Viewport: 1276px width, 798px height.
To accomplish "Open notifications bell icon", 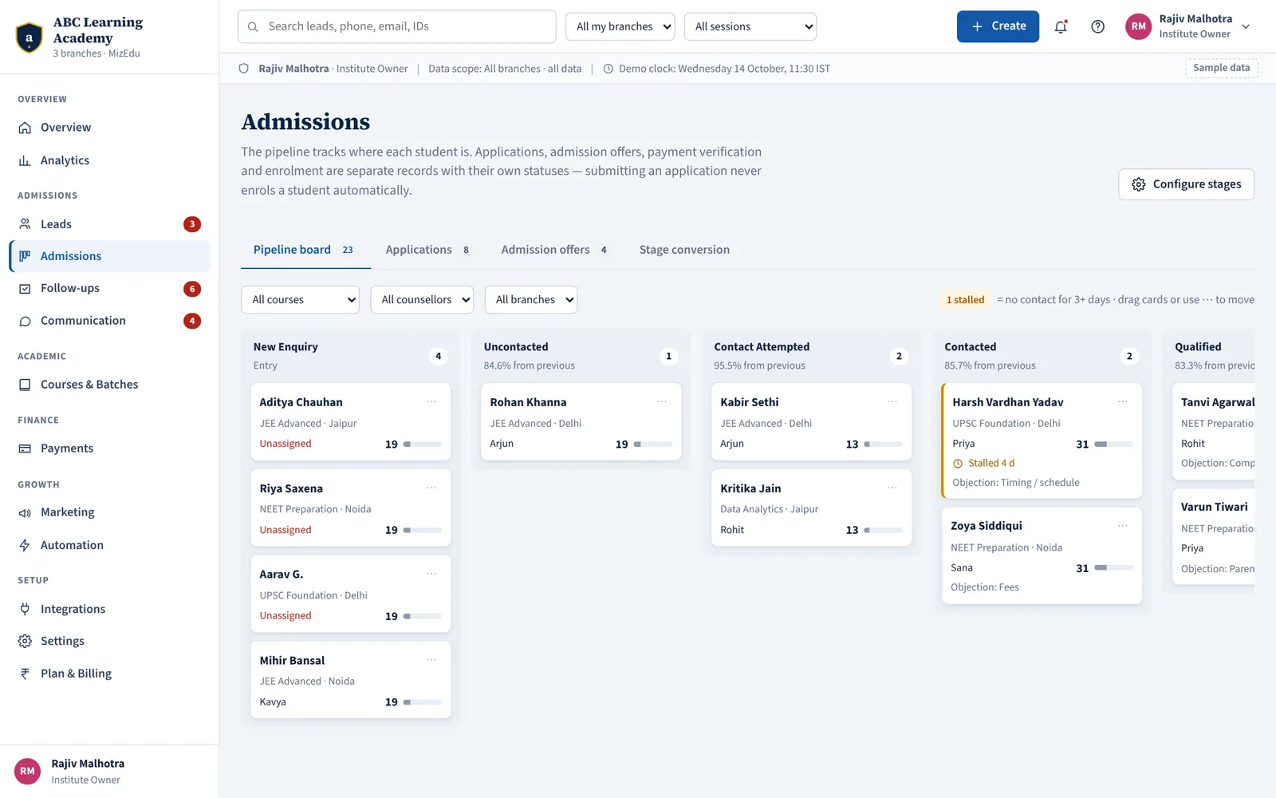I will click(1061, 26).
